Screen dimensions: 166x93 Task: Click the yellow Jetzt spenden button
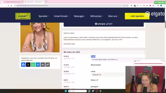pyautogui.click(x=137, y=16)
